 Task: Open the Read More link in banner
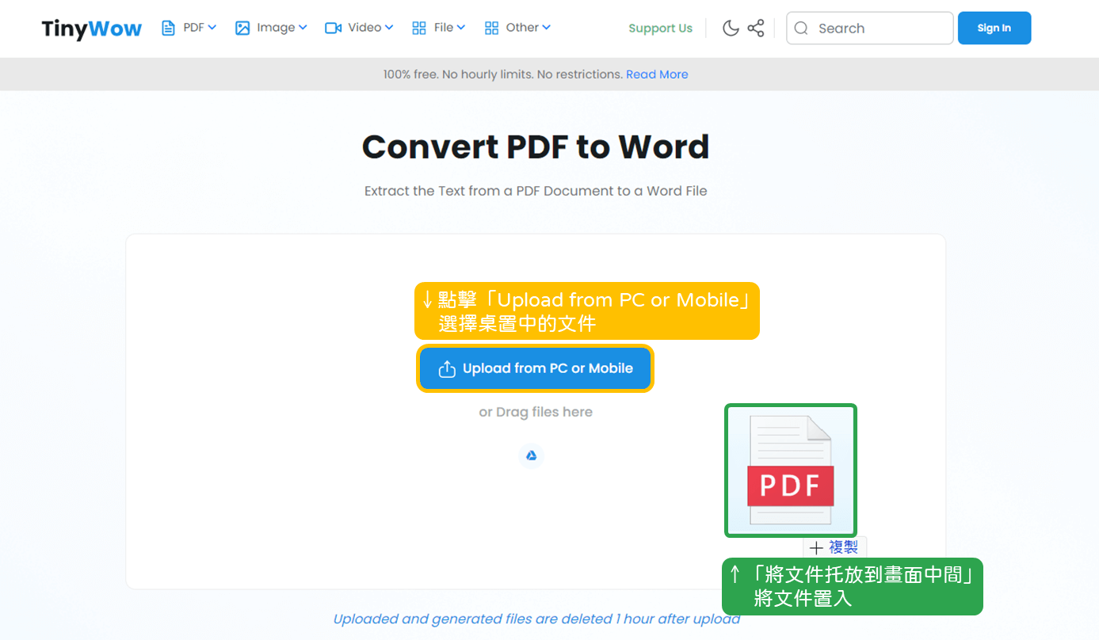click(x=657, y=74)
